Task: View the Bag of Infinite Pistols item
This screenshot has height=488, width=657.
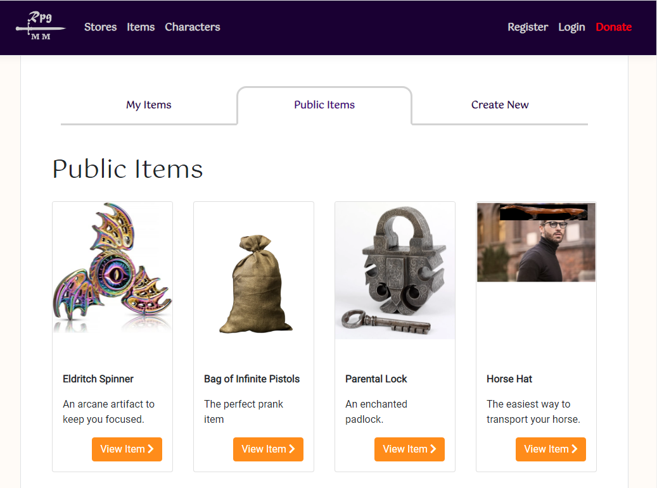Action: (x=268, y=449)
